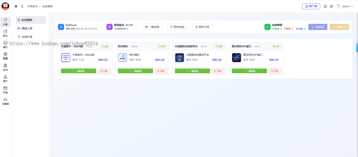Click the 已安装: 4 status text

(x=277, y=29)
